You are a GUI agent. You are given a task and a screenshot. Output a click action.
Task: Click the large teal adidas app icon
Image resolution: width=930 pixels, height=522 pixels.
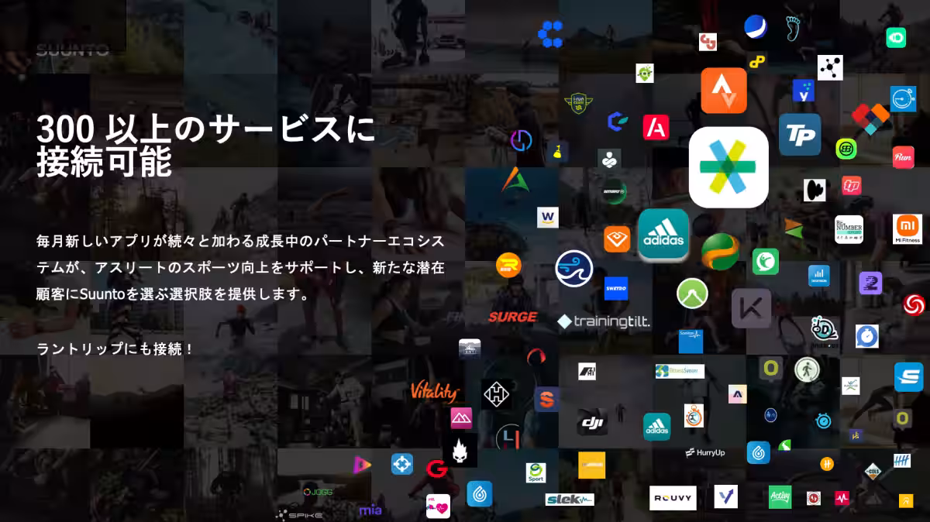pyautogui.click(x=663, y=235)
